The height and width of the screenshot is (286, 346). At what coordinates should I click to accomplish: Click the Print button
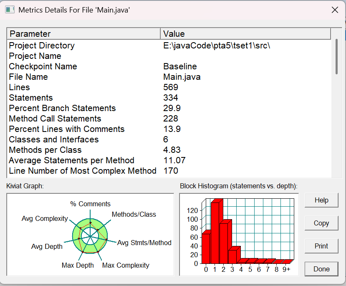[321, 246]
